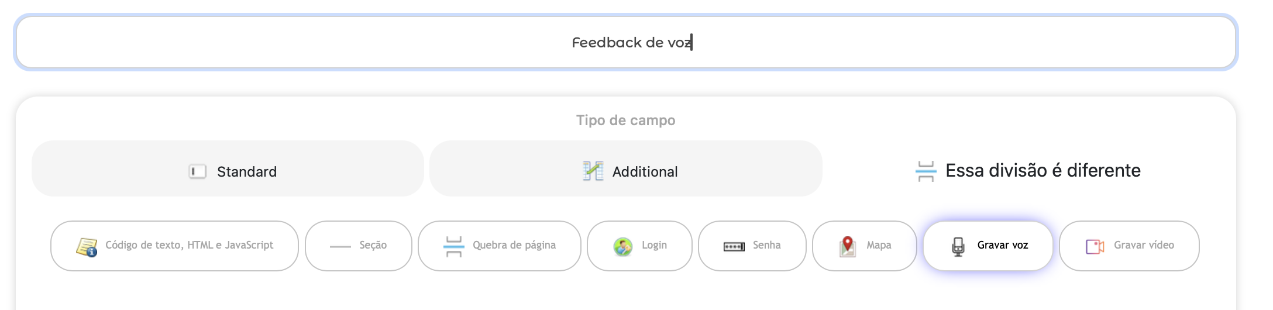This screenshot has width=1273, height=310.
Task: Click the Additional tab grid icon
Action: tap(593, 171)
